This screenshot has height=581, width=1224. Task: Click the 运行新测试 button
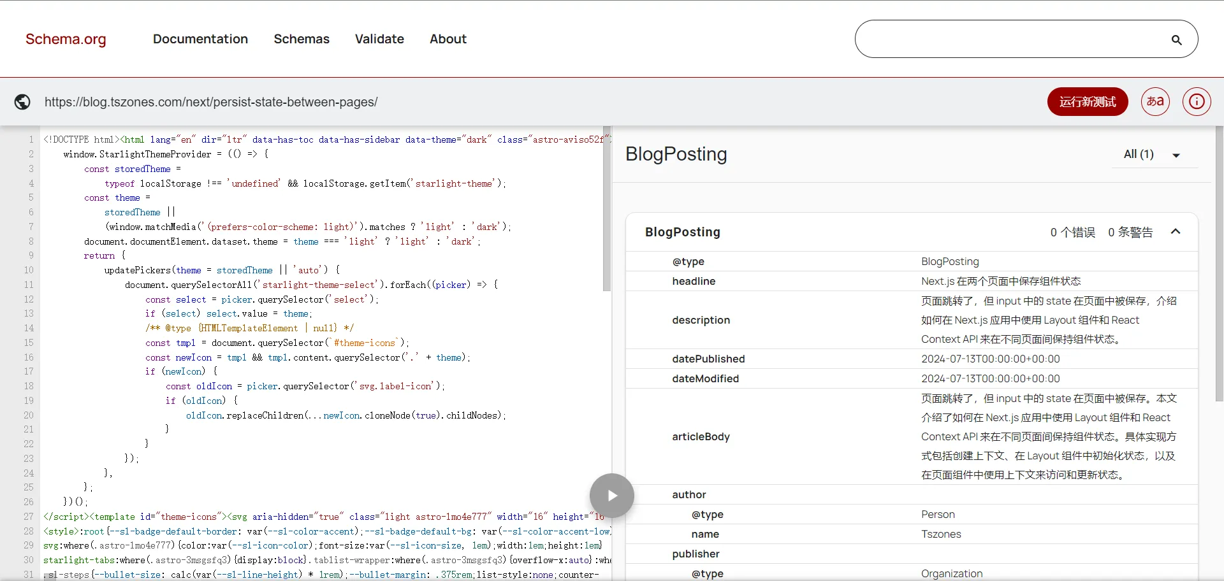coord(1088,101)
